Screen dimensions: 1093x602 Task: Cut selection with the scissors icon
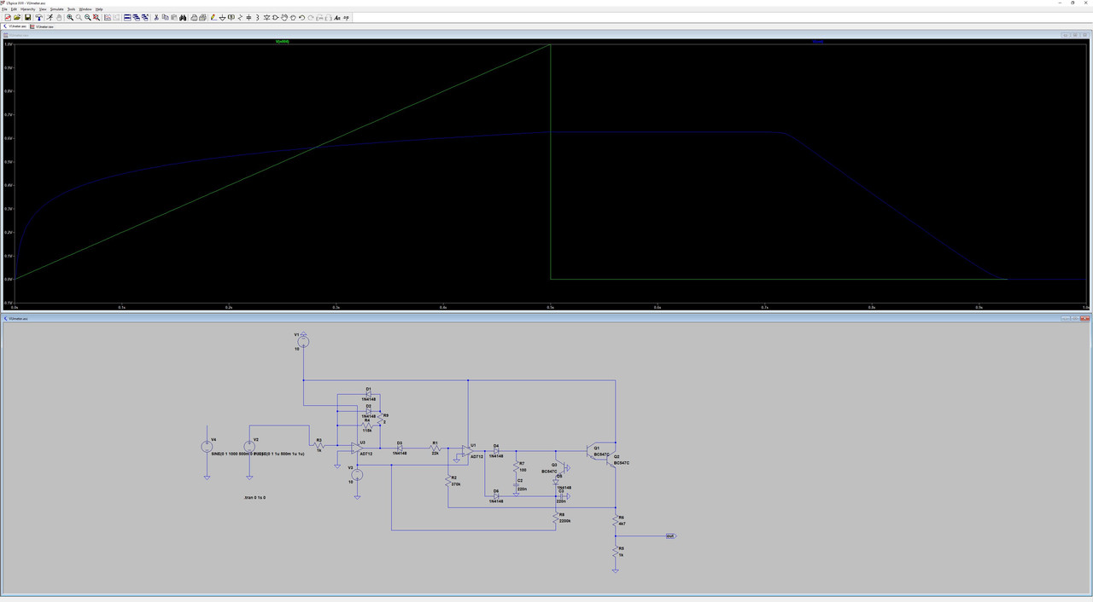tap(156, 17)
